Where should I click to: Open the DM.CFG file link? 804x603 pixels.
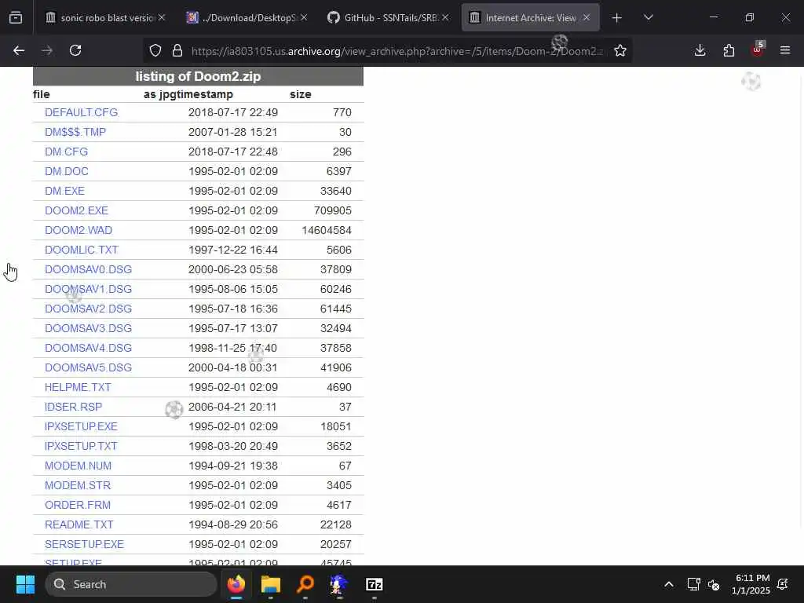(x=66, y=152)
